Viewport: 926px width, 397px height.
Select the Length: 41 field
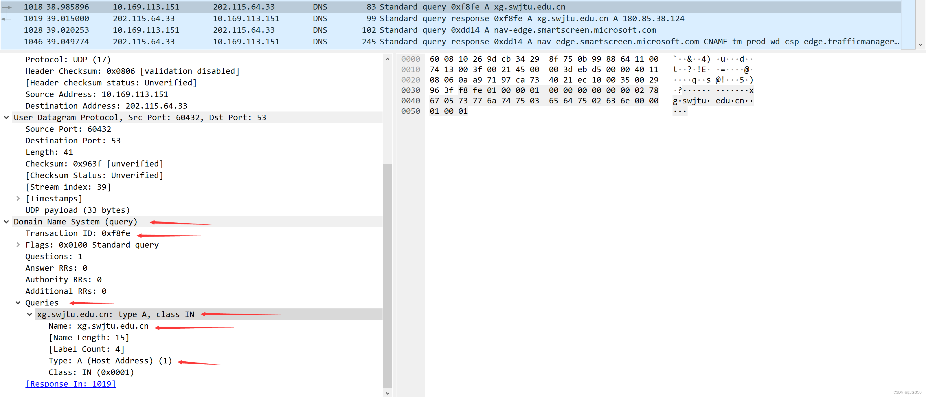49,152
